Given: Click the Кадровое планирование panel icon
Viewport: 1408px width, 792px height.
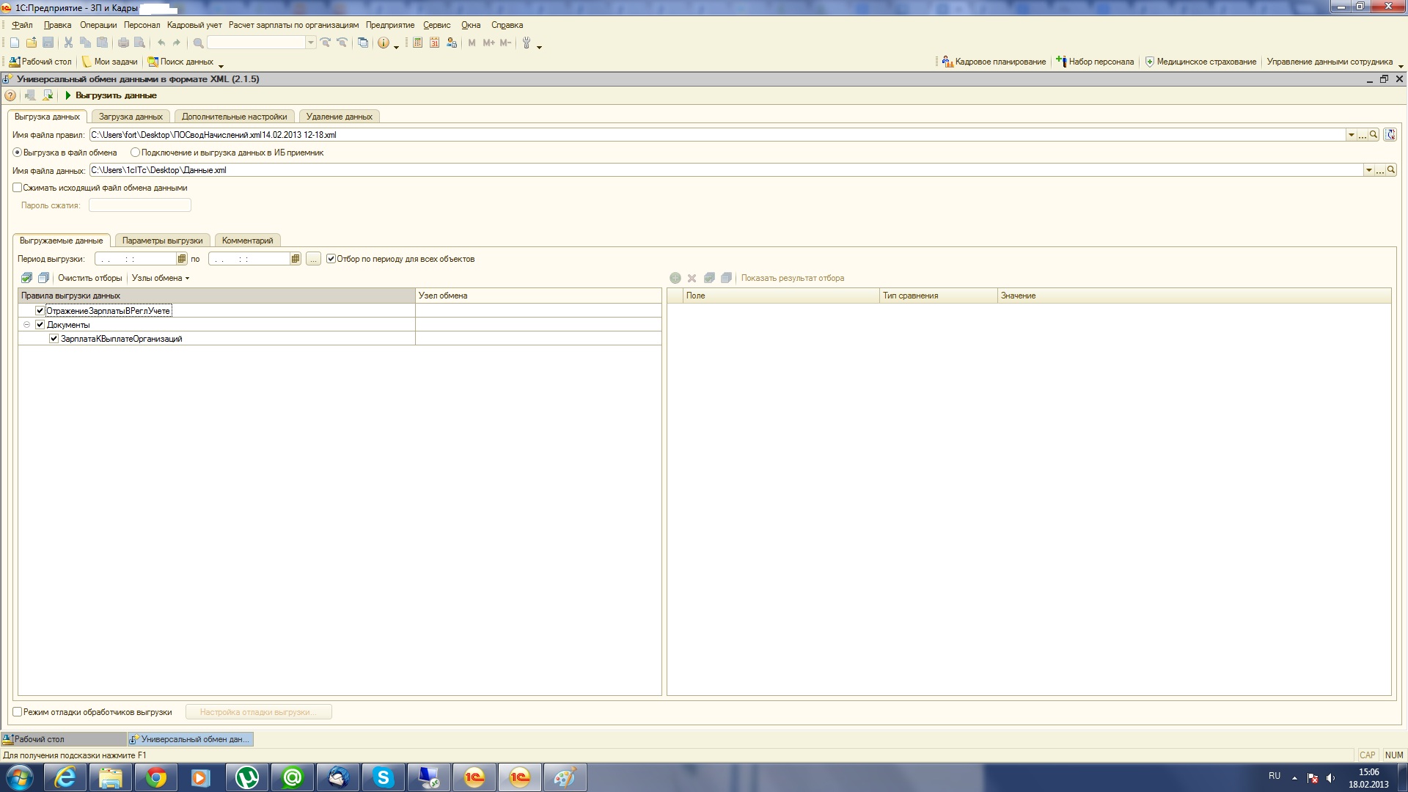Looking at the screenshot, I should [x=947, y=62].
